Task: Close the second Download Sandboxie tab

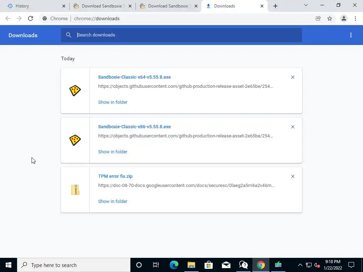Action: [x=196, y=6]
